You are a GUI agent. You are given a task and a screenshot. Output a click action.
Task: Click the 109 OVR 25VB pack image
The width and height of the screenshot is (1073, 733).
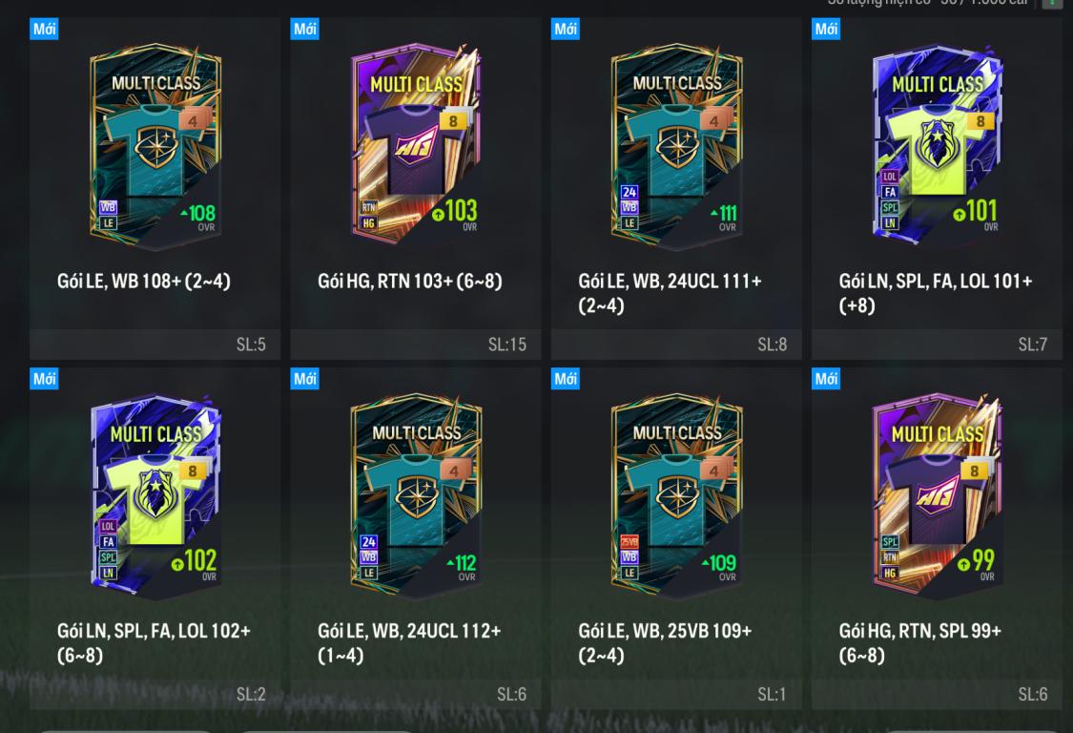tap(677, 496)
